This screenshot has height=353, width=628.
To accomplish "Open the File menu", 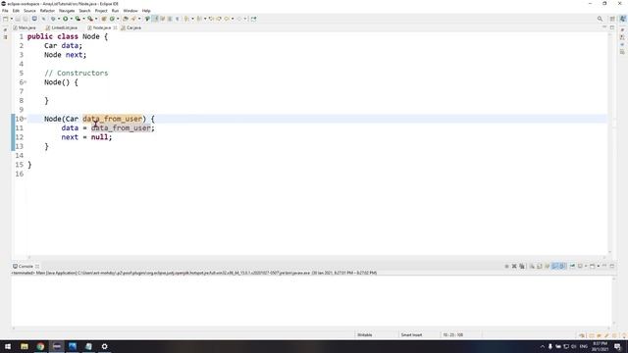I will point(5,11).
